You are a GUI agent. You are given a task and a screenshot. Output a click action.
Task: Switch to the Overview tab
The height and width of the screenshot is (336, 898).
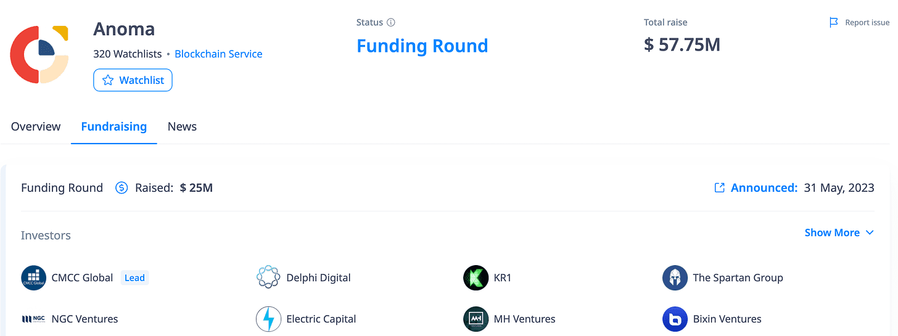36,126
